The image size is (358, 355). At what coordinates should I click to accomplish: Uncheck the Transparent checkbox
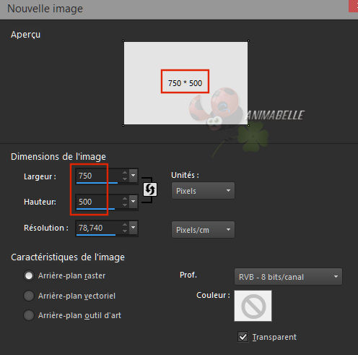(243, 337)
